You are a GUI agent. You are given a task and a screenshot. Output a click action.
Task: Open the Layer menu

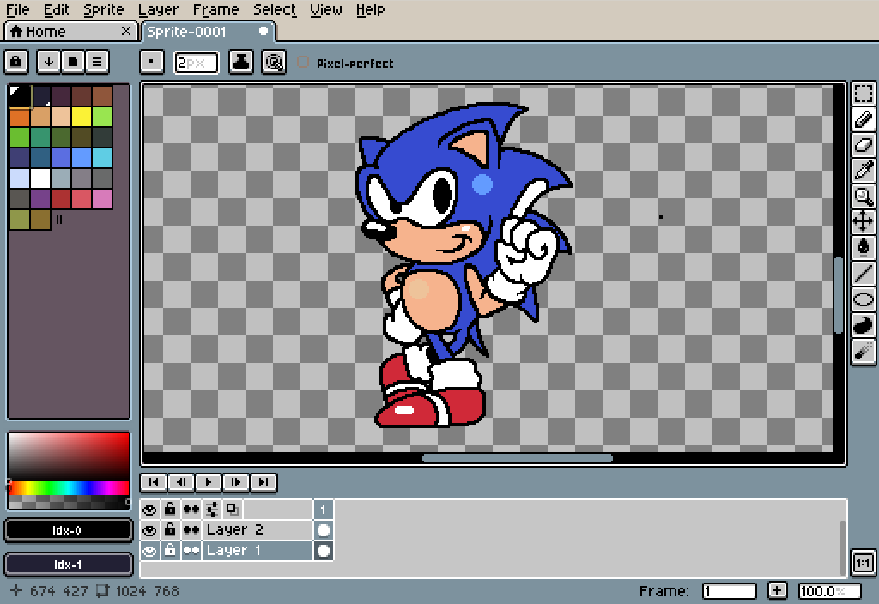point(158,9)
